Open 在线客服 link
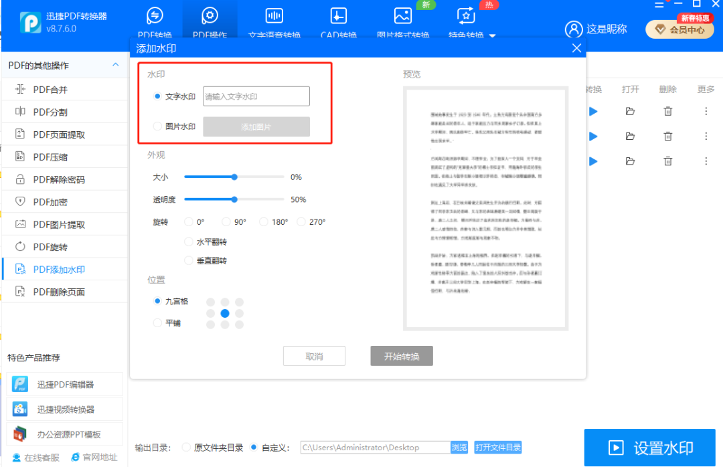 click(36, 458)
